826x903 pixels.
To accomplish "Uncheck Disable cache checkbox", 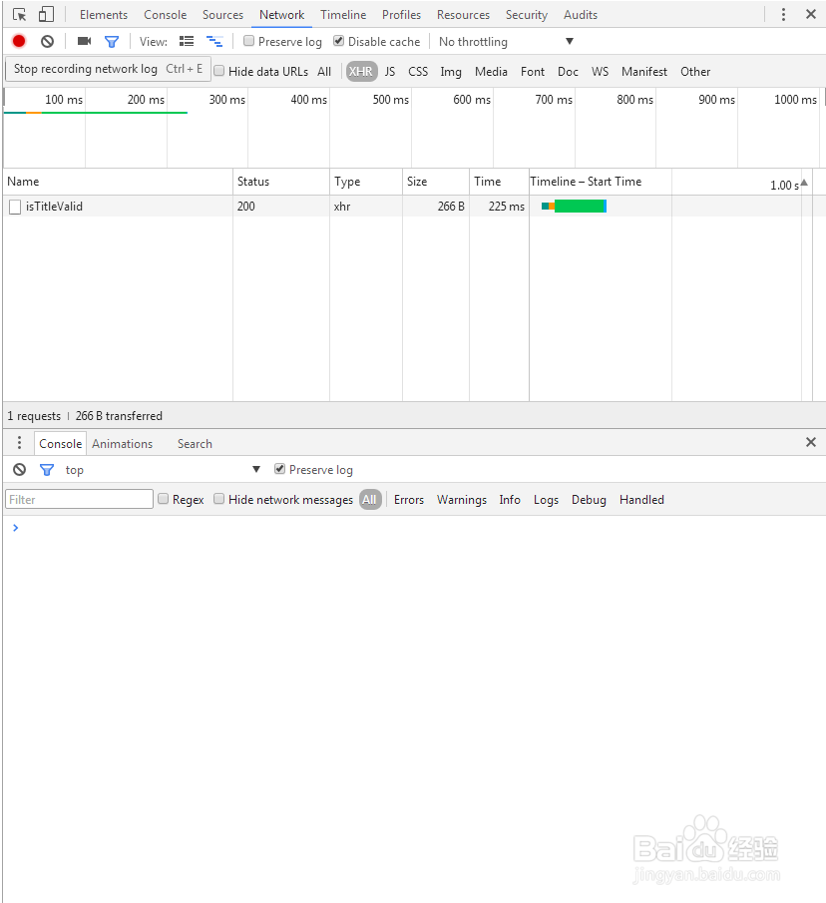I will [x=338, y=41].
